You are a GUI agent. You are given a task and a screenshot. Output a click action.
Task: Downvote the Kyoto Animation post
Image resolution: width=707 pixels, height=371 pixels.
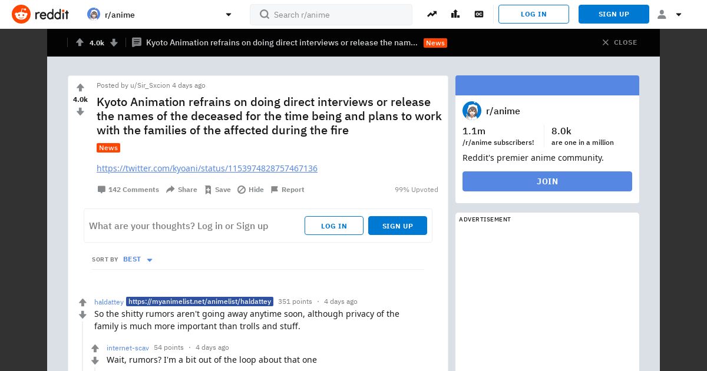tap(80, 112)
